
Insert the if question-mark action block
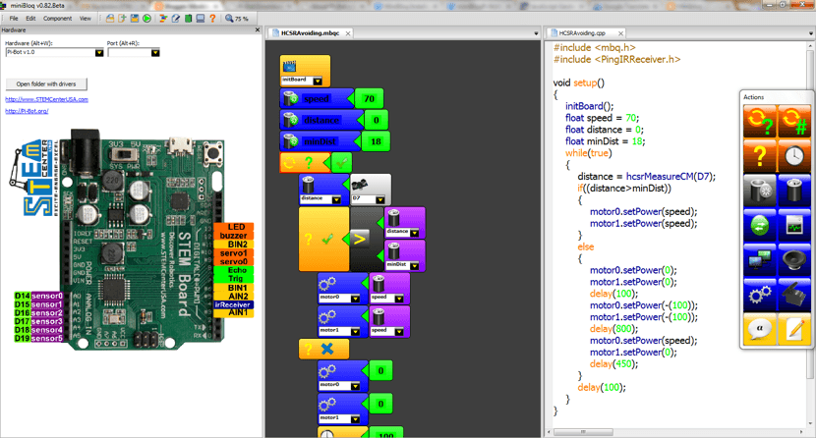[x=758, y=155]
